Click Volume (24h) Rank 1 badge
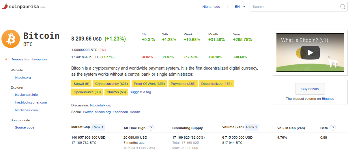This screenshot has height=153, width=348. (251, 127)
